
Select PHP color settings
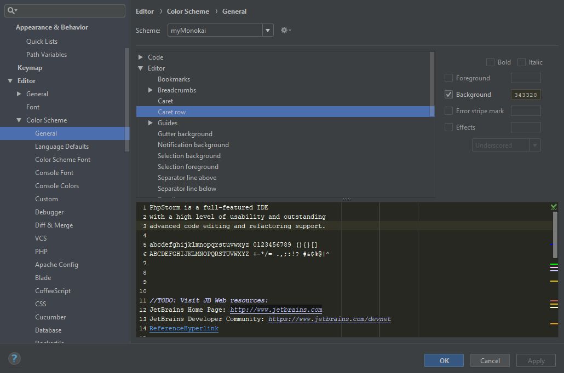tap(41, 252)
